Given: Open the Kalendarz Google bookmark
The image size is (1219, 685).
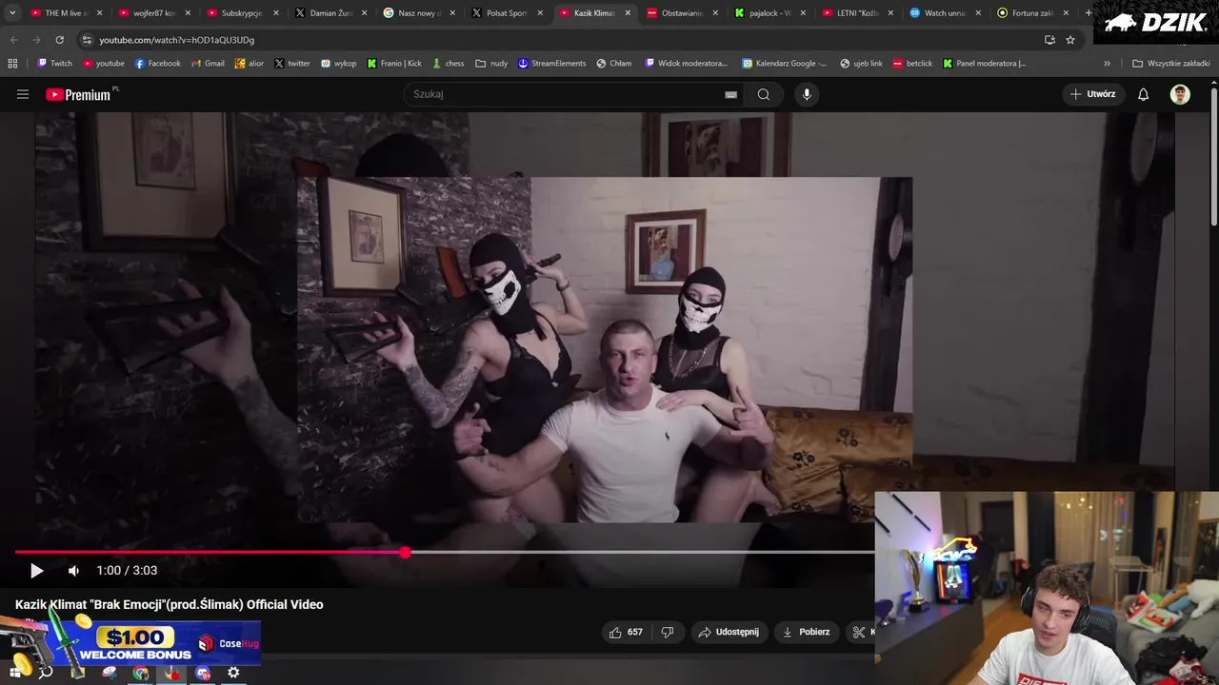Looking at the screenshot, I should [785, 64].
